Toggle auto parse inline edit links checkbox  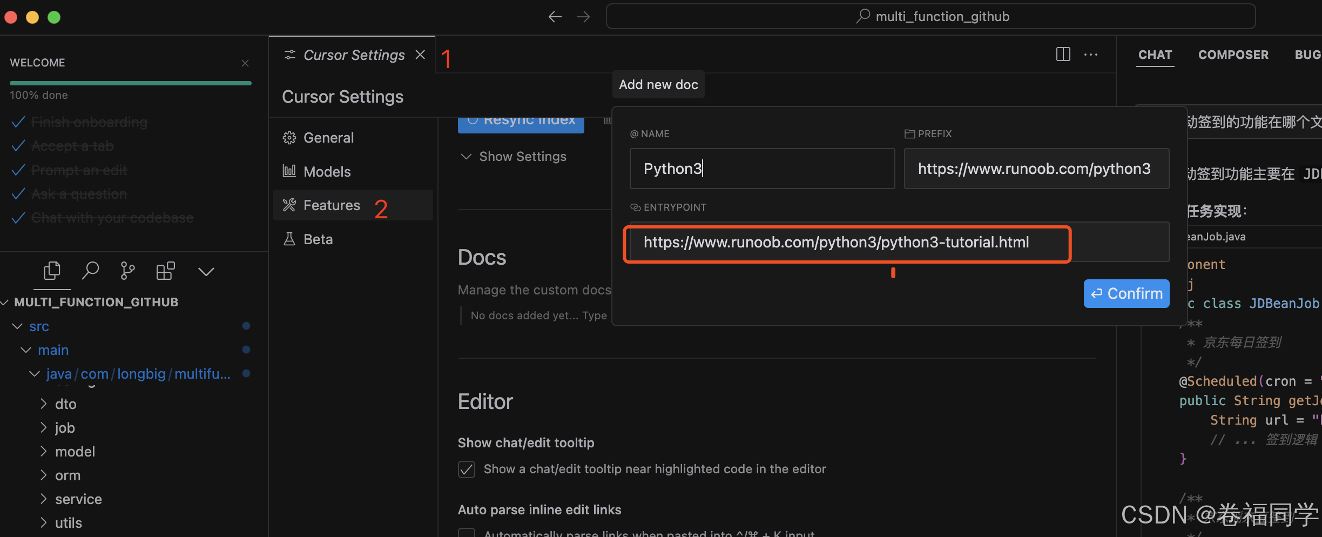467,533
